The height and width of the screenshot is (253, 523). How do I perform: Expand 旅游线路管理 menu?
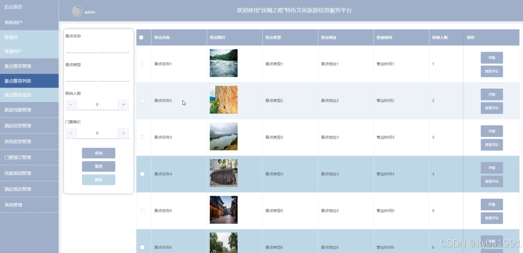coord(29,110)
